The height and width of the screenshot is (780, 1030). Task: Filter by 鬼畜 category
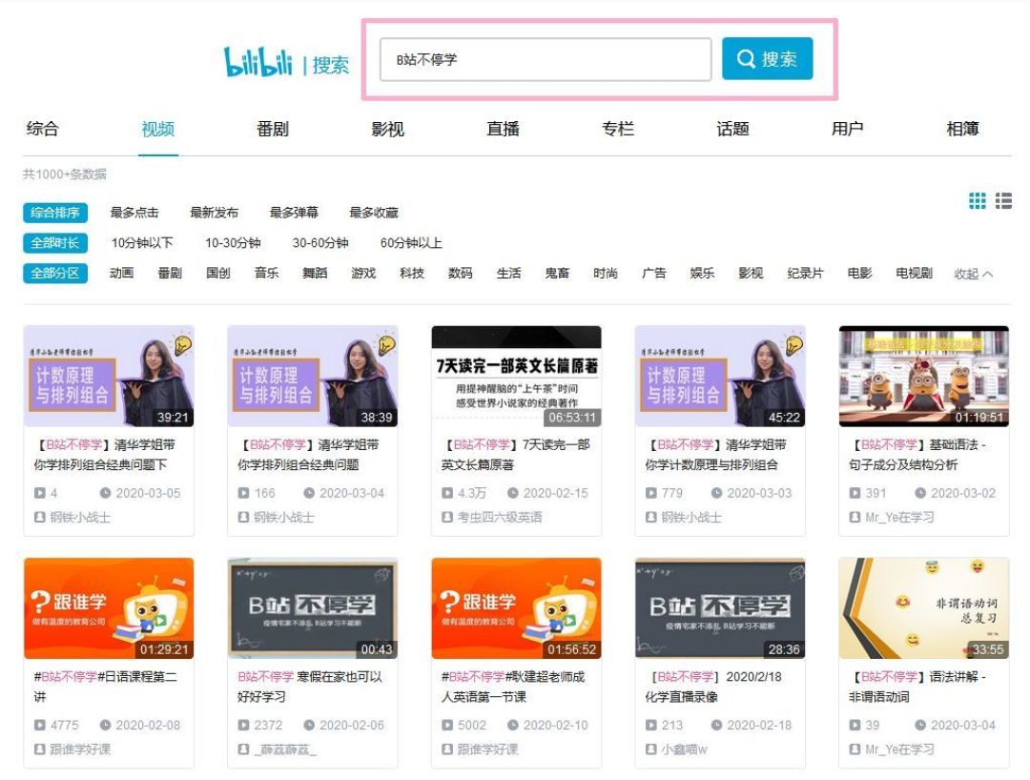click(x=557, y=273)
